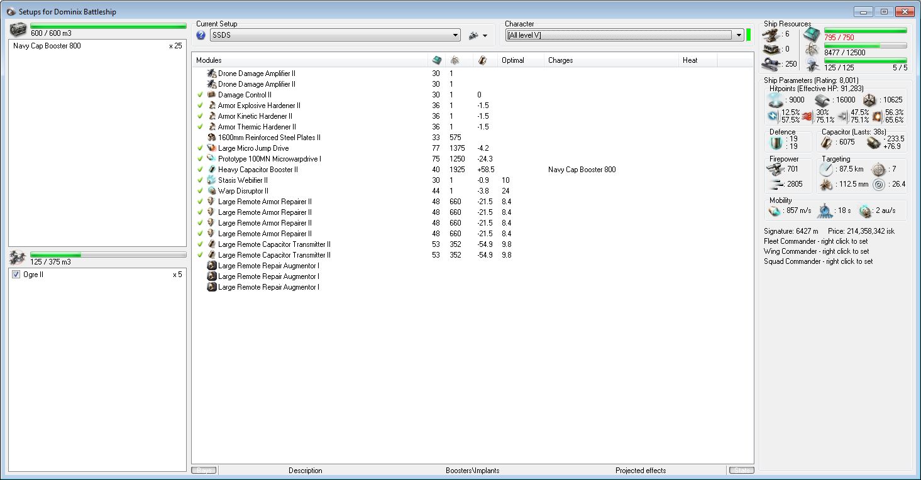Open the ship icon dropdown arrow
The image size is (921, 480).
485,36
